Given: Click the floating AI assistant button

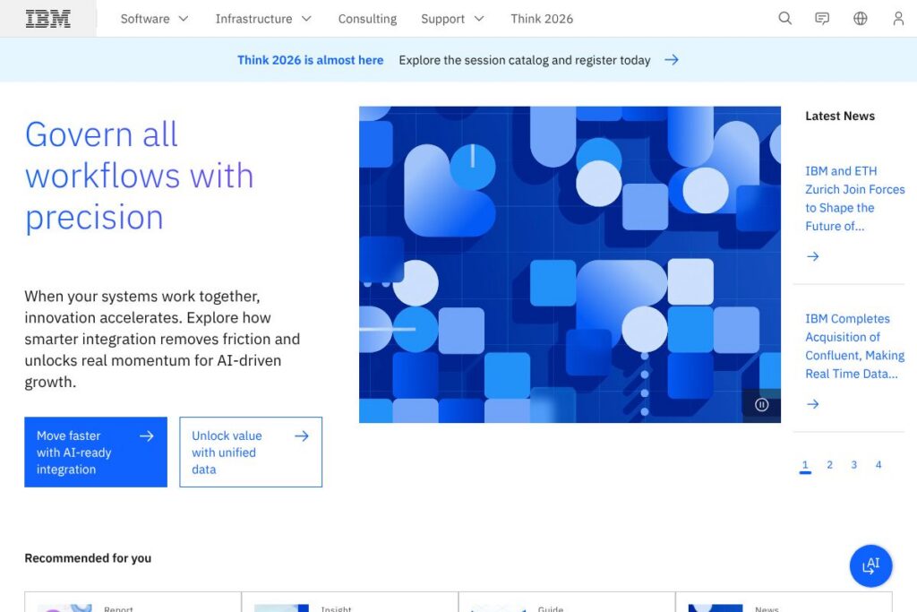Looking at the screenshot, I should 870,565.
